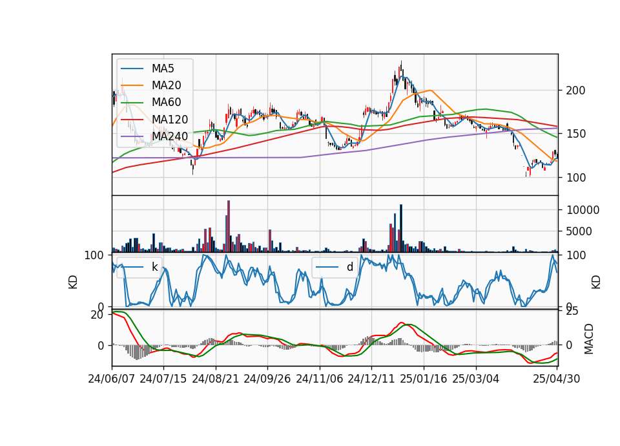Click the blue MA5 legend line sample
The image size is (620, 446).
click(x=132, y=69)
